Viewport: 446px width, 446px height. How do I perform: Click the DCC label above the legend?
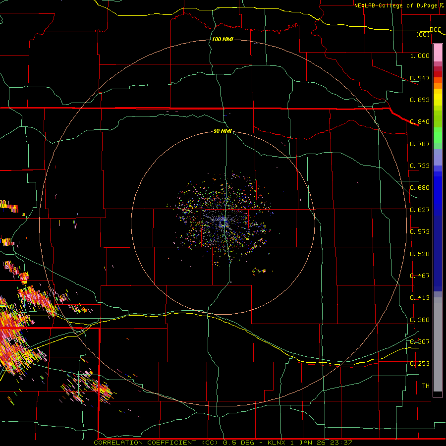coord(435,30)
